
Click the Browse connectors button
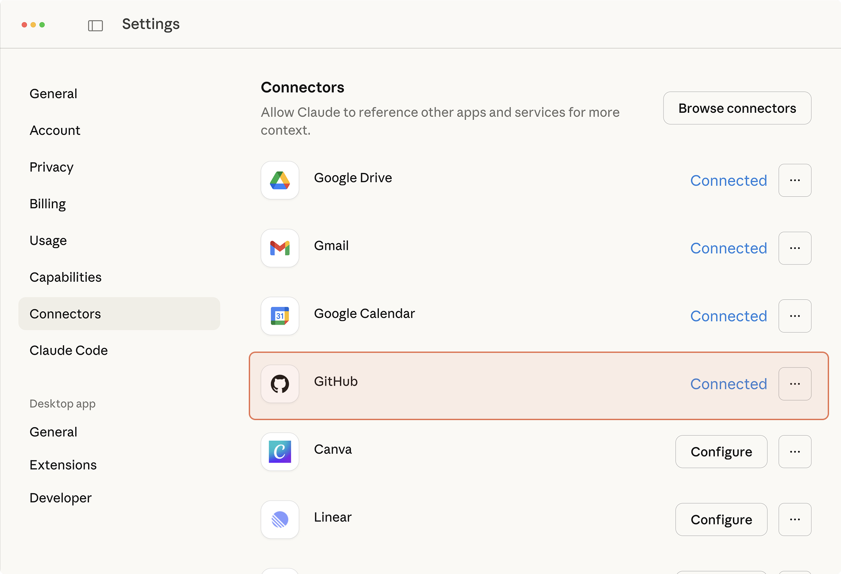(737, 108)
